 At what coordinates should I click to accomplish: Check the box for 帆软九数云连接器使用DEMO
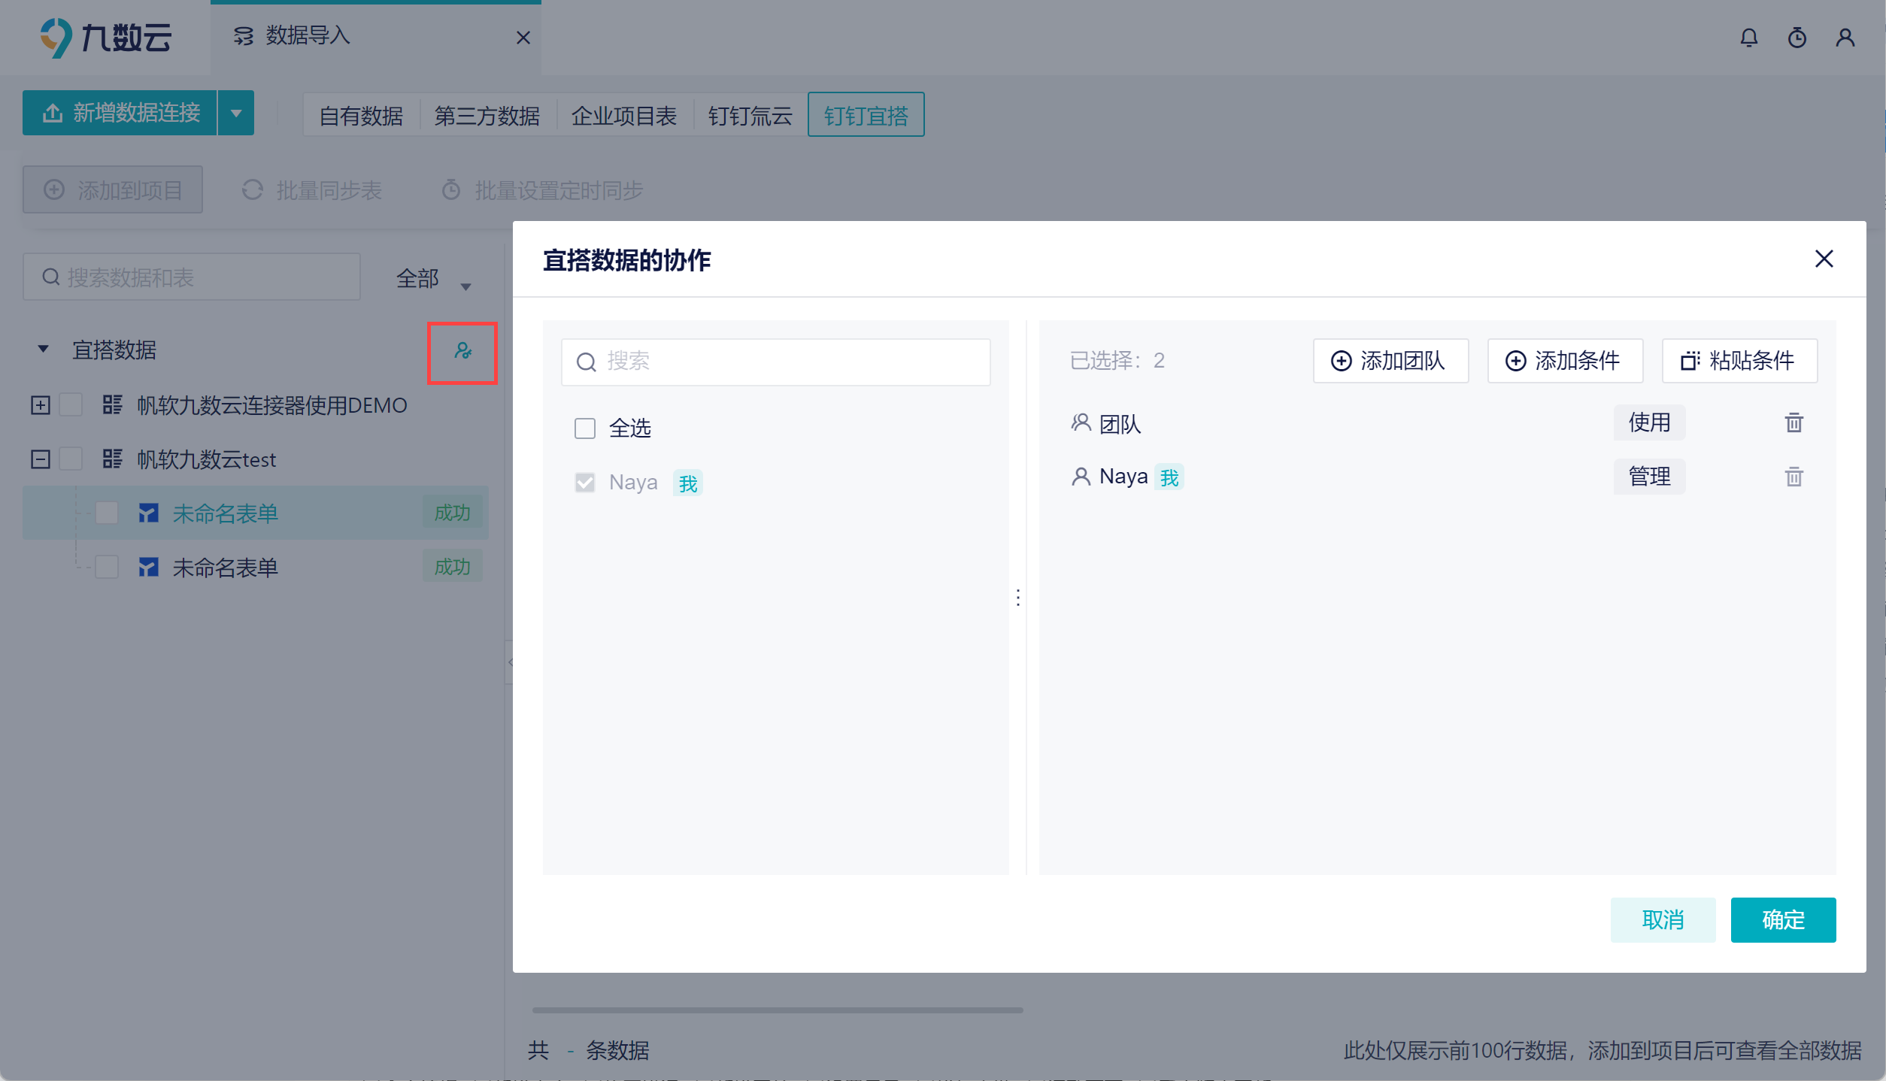point(71,405)
